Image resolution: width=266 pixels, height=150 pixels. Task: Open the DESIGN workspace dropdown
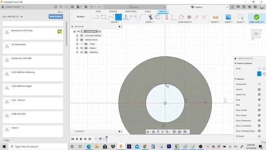pyautogui.click(x=81, y=17)
